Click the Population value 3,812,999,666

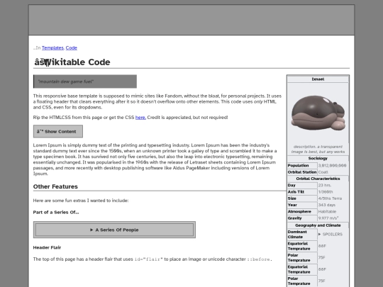point(332,165)
